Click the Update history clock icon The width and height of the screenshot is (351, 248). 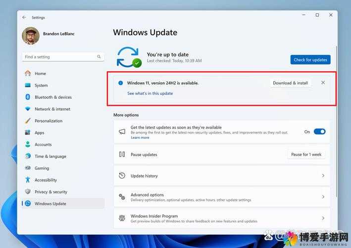pos(122,176)
